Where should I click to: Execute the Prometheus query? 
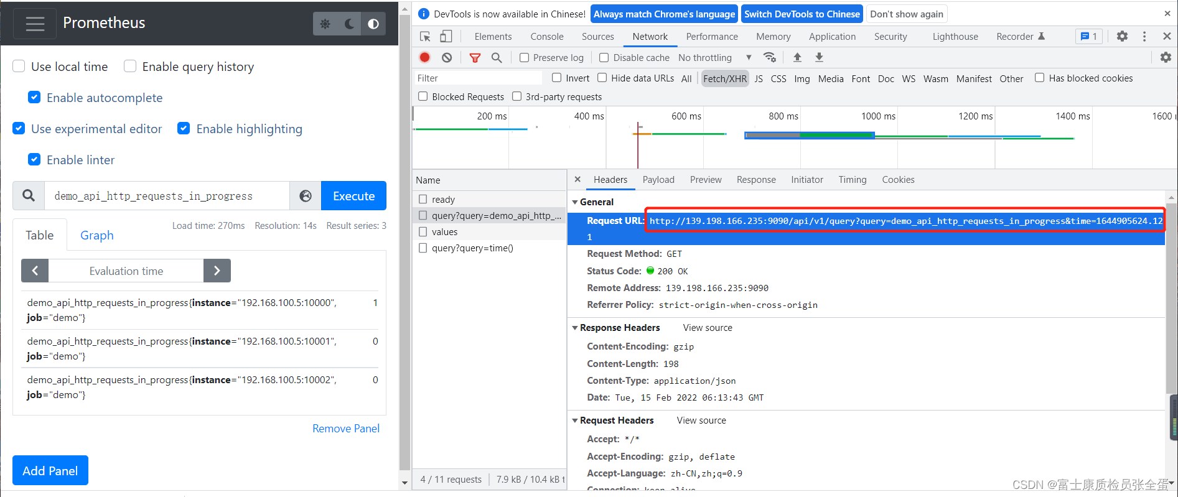pos(353,196)
